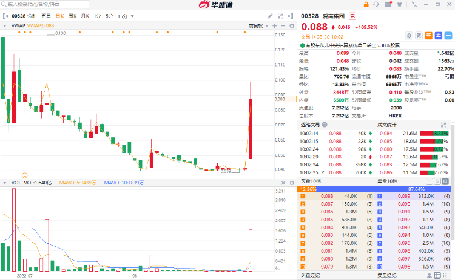Click the orange lock icon in title bar
This screenshot has width=455, height=280.
tap(366, 4)
